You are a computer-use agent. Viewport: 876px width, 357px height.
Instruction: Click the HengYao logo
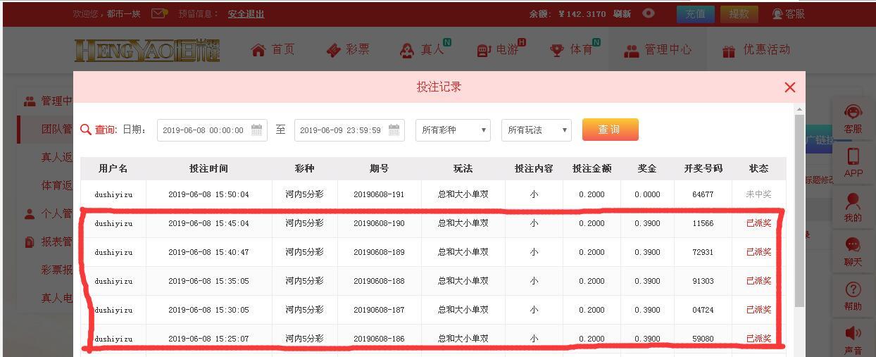coord(147,50)
